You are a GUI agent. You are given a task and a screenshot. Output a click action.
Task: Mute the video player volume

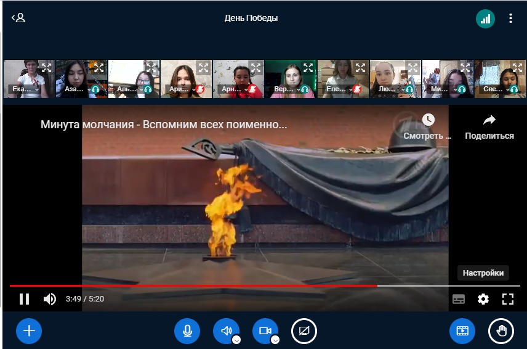[x=49, y=299]
